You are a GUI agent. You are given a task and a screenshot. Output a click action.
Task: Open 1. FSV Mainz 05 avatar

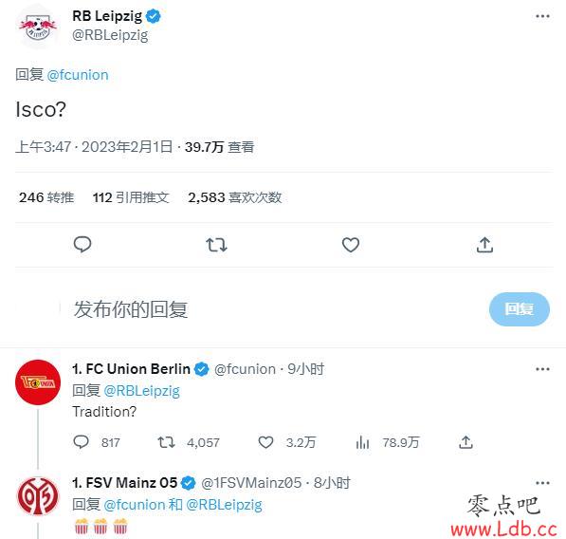[38, 496]
